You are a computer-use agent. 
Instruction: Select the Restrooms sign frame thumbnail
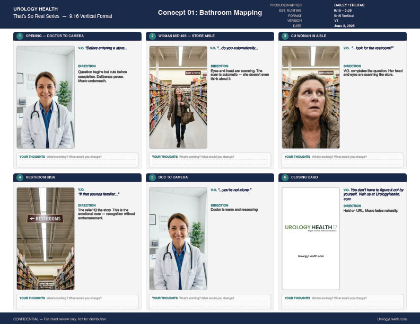pyautogui.click(x=46, y=239)
